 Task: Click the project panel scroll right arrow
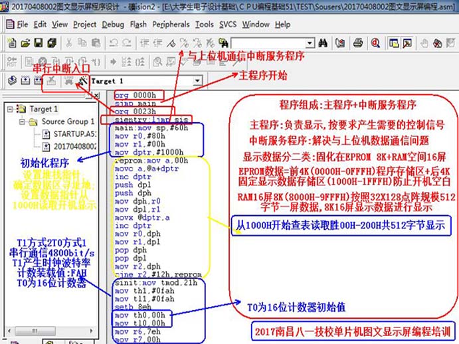tap(92, 331)
